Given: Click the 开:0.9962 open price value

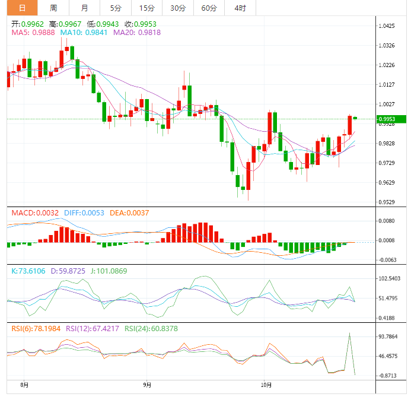Looking at the screenshot, I should coord(27,24).
